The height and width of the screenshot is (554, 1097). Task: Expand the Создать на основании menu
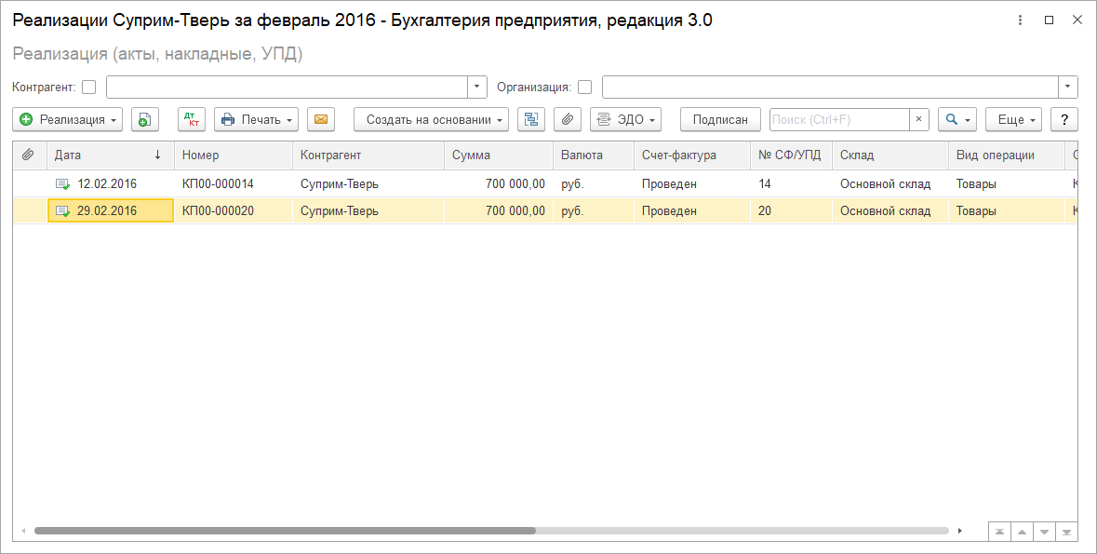click(431, 120)
